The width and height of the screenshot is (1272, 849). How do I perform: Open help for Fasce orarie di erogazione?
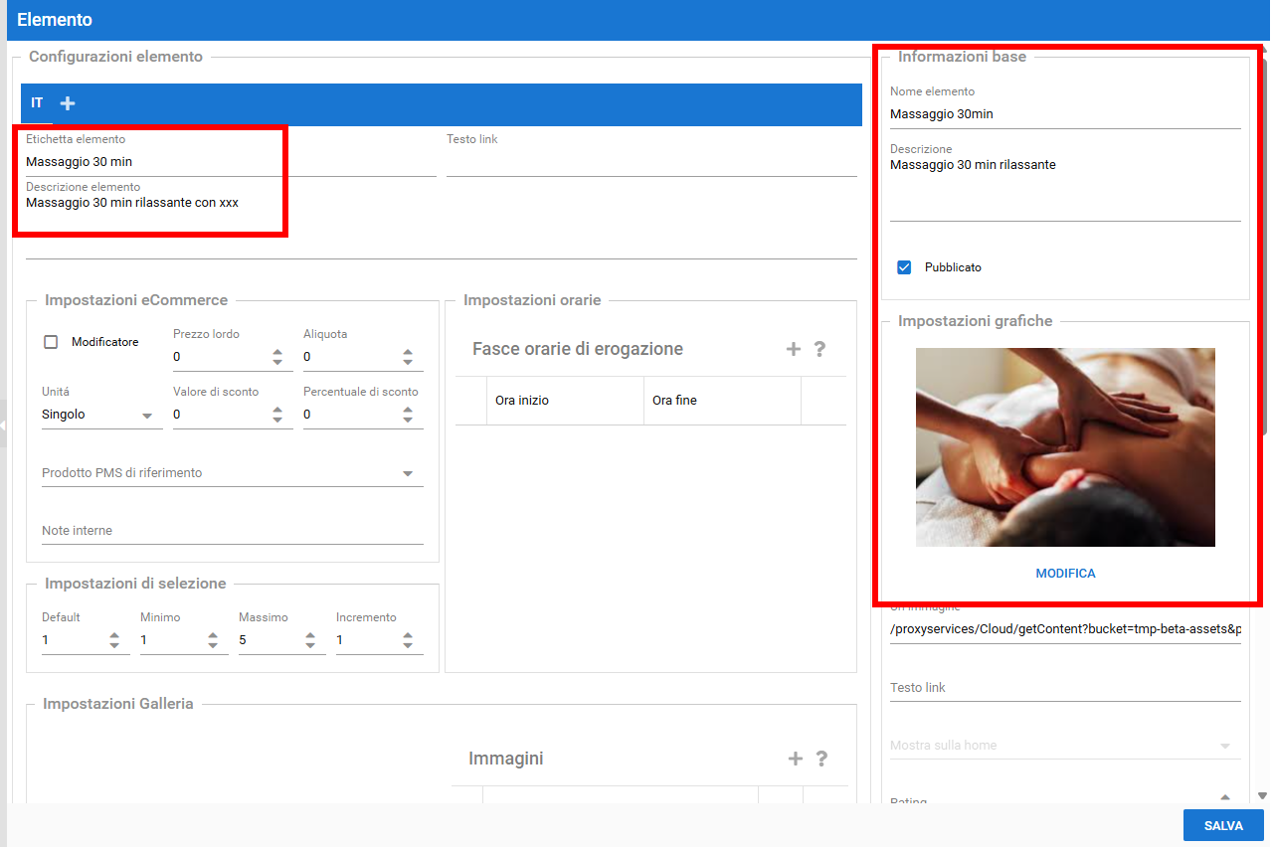pos(819,349)
